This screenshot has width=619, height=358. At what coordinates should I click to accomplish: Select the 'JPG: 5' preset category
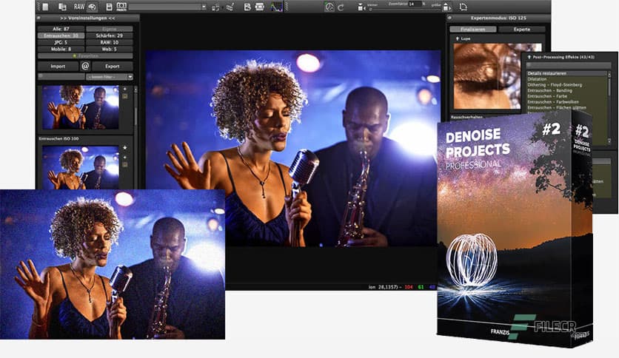[x=61, y=42]
